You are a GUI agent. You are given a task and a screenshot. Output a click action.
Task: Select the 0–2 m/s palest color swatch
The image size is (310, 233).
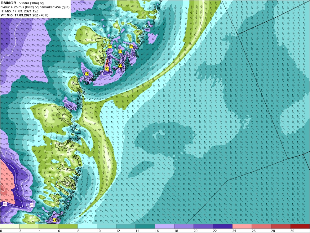10,226
